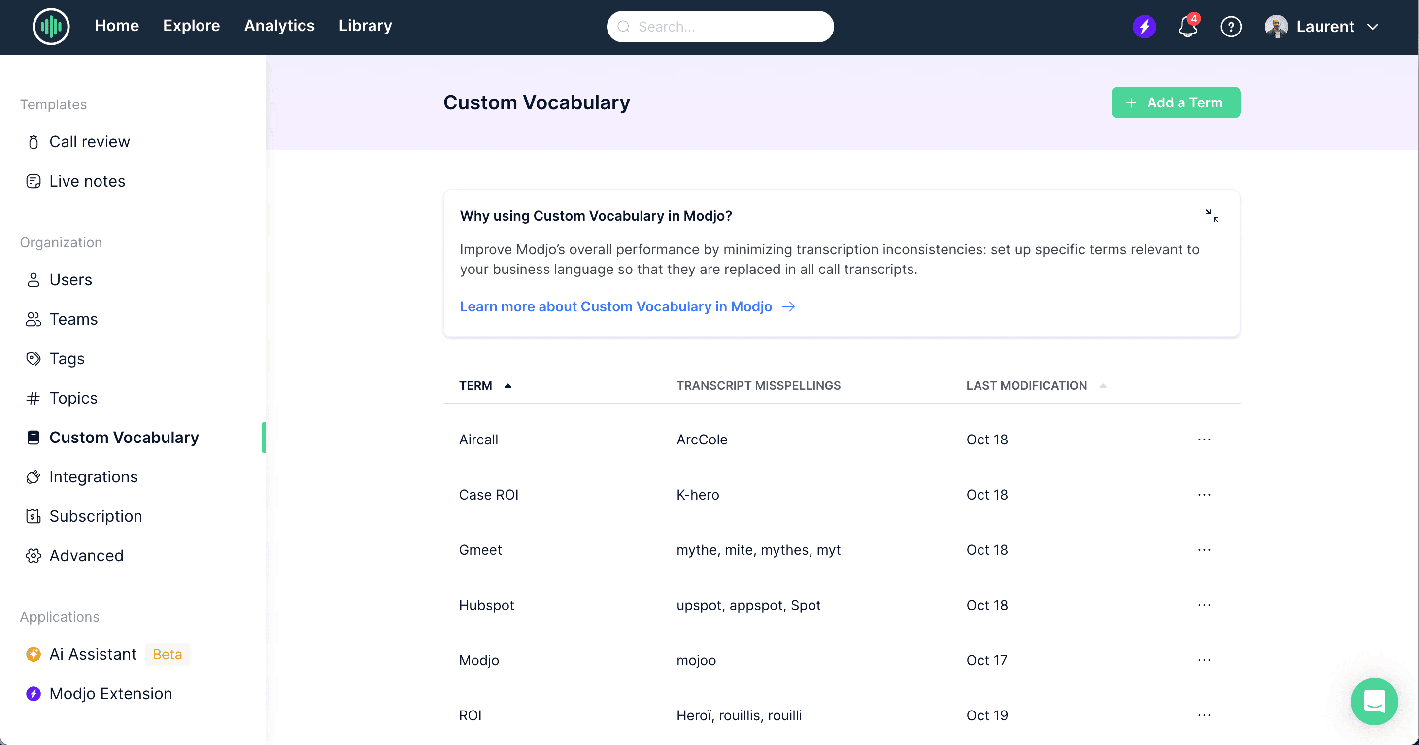Click misspellings upspot, appspot, Spot
This screenshot has width=1419, height=745.
click(748, 605)
